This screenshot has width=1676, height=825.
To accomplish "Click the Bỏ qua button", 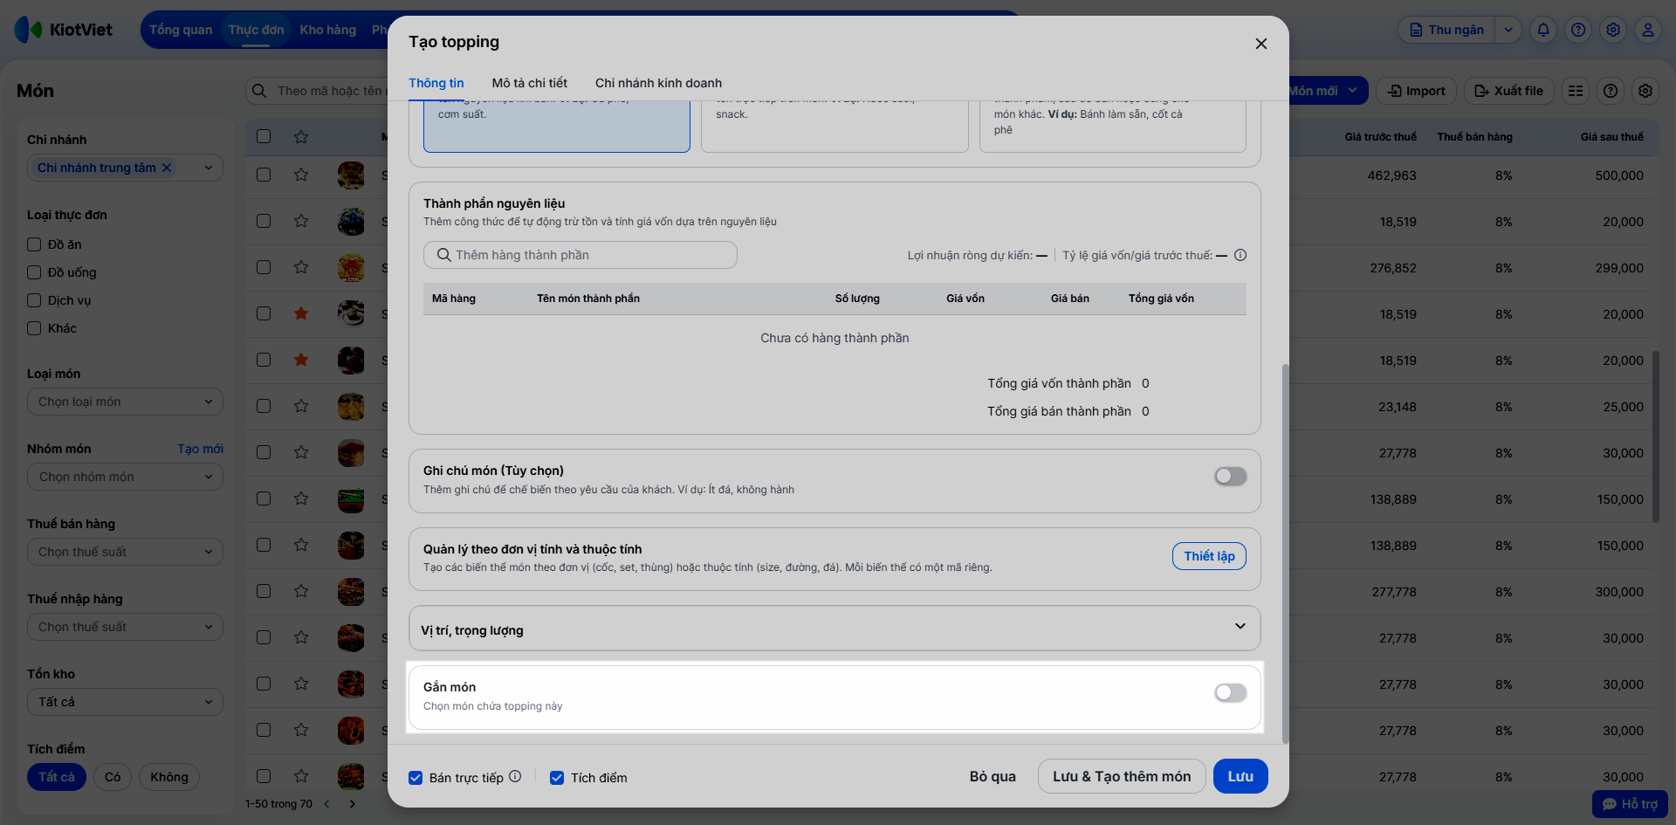I will point(993,776).
